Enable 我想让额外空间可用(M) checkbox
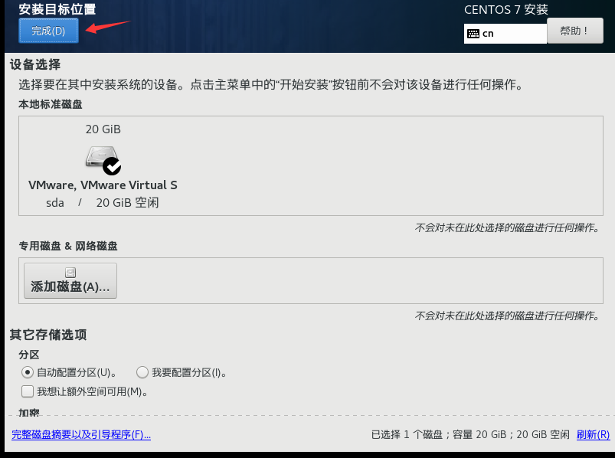The image size is (615, 458). coord(28,391)
